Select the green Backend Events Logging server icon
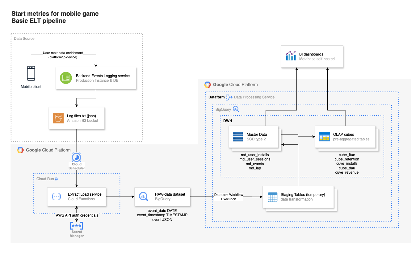The width and height of the screenshot is (420, 253). 66,78
